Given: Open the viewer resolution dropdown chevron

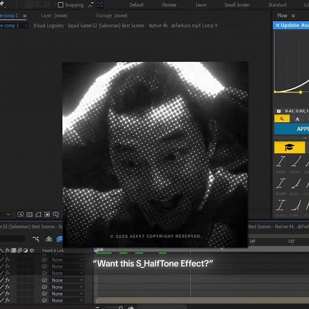Looking at the screenshot, I should point(8,215).
